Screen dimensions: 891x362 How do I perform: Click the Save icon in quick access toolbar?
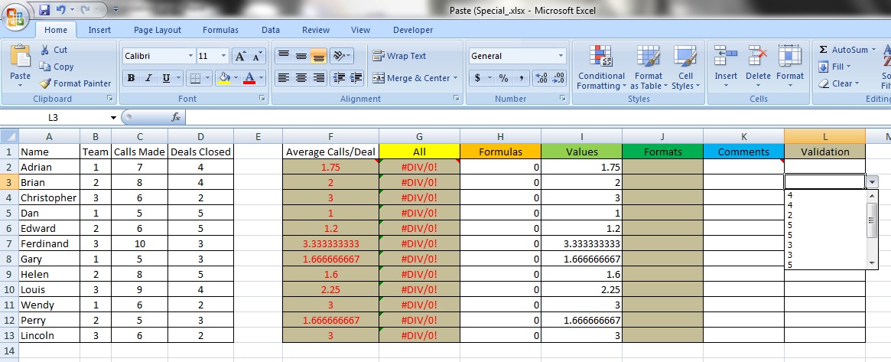pyautogui.click(x=44, y=10)
